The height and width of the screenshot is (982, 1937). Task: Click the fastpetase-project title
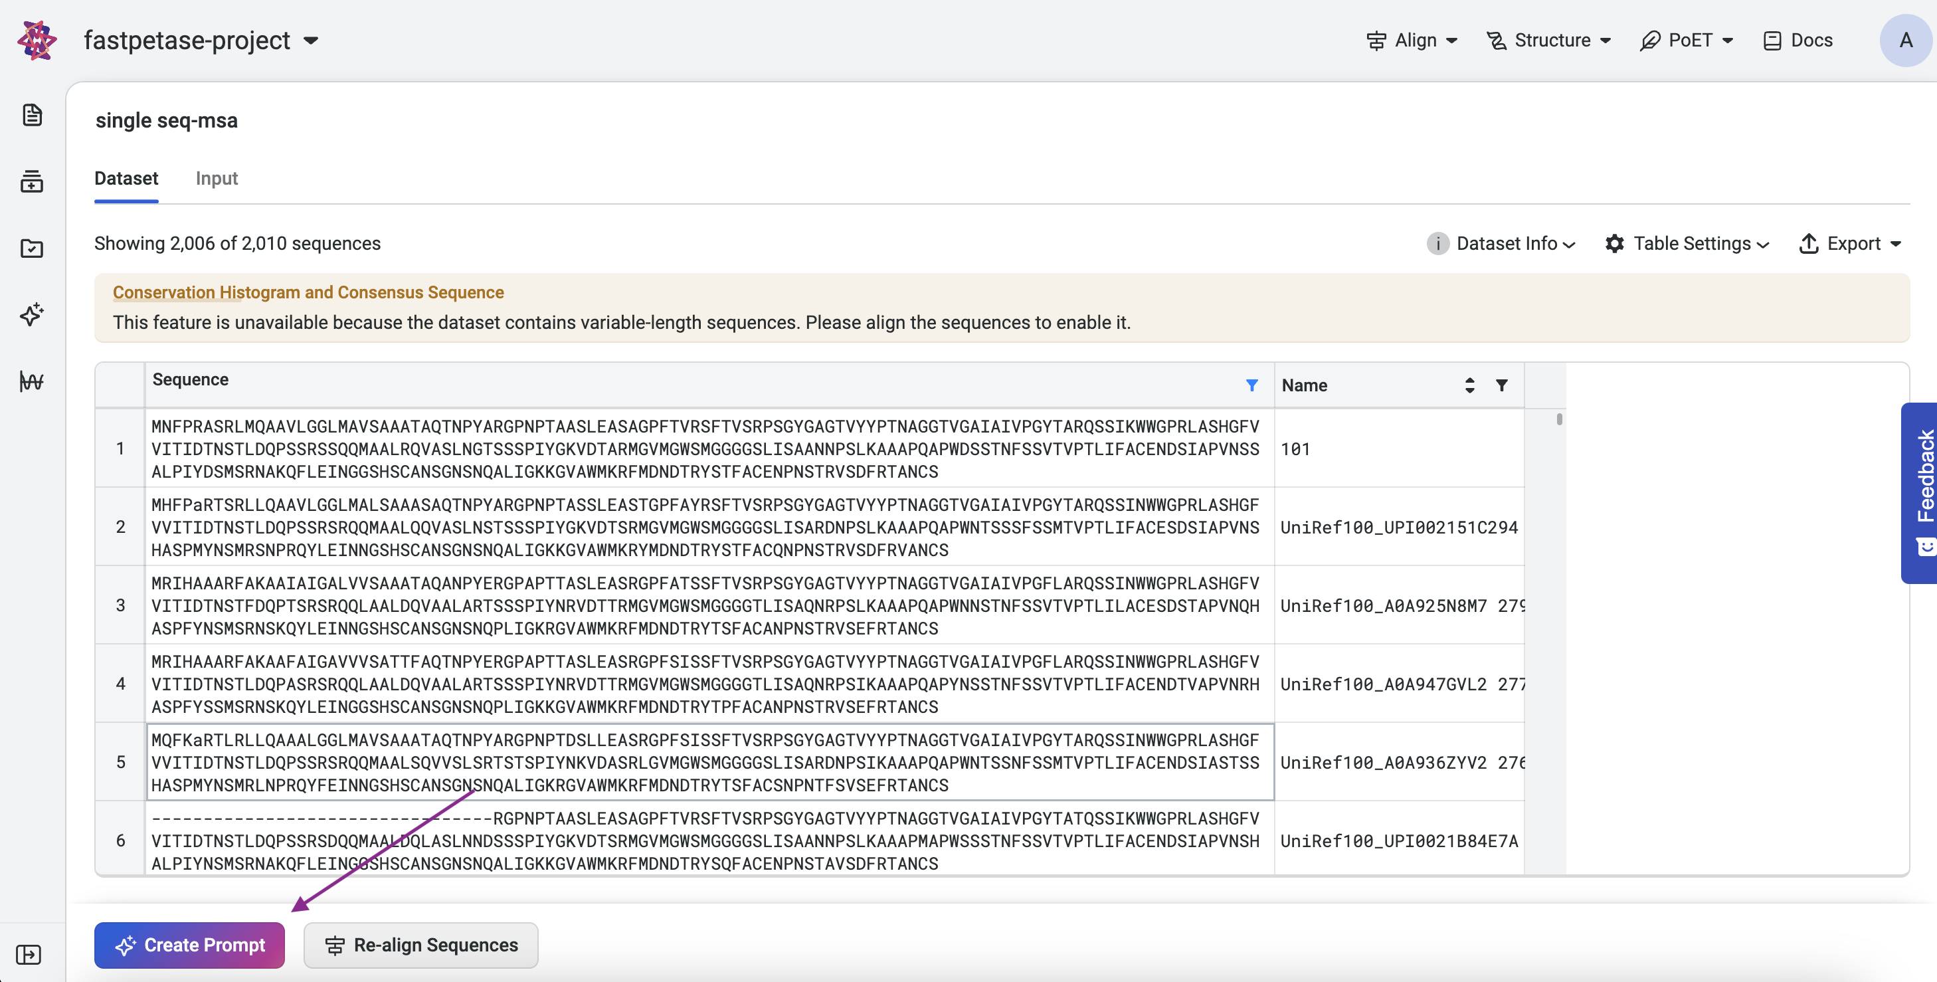pos(187,41)
